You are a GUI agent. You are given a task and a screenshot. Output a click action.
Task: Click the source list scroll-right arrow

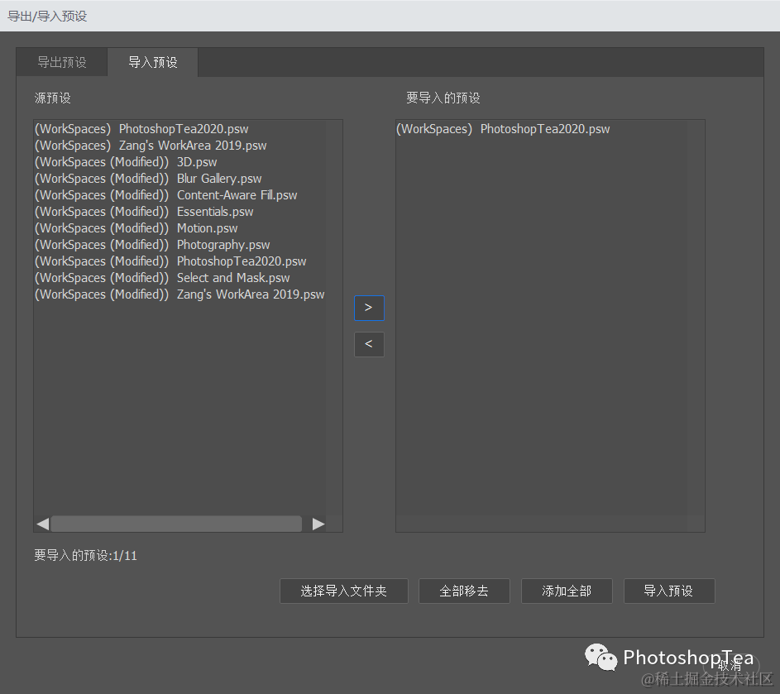(x=318, y=524)
